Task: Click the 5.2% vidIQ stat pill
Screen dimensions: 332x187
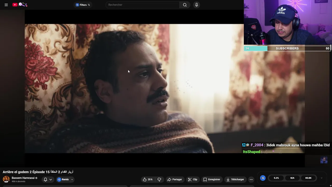Action: (276, 178)
